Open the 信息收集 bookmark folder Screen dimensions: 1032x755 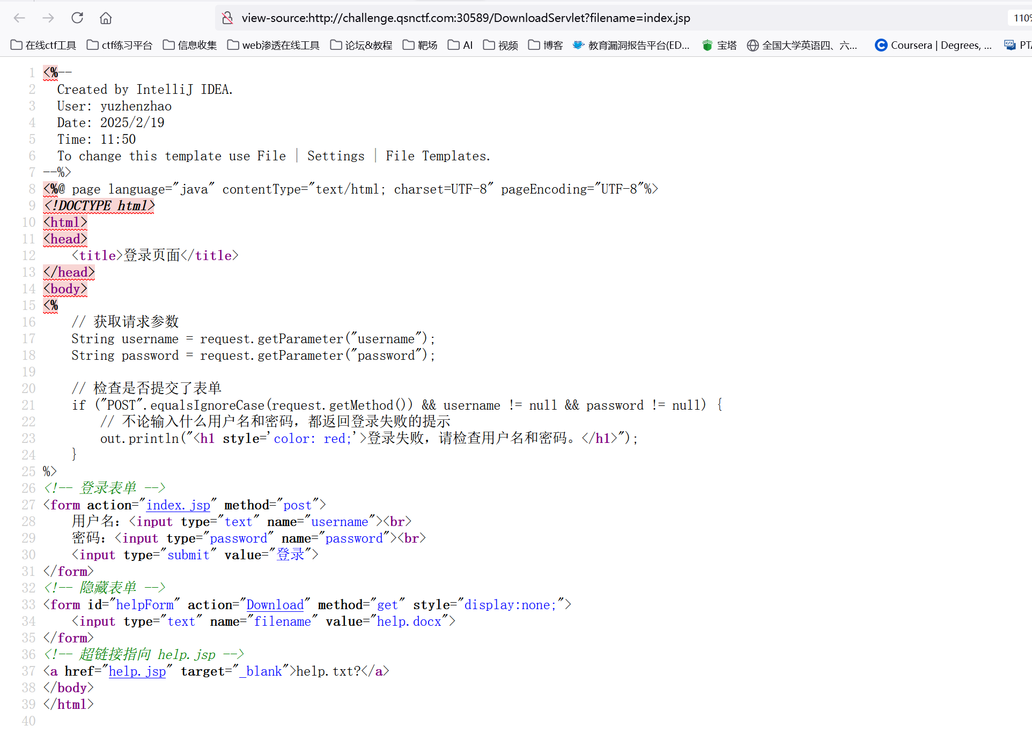tap(190, 45)
